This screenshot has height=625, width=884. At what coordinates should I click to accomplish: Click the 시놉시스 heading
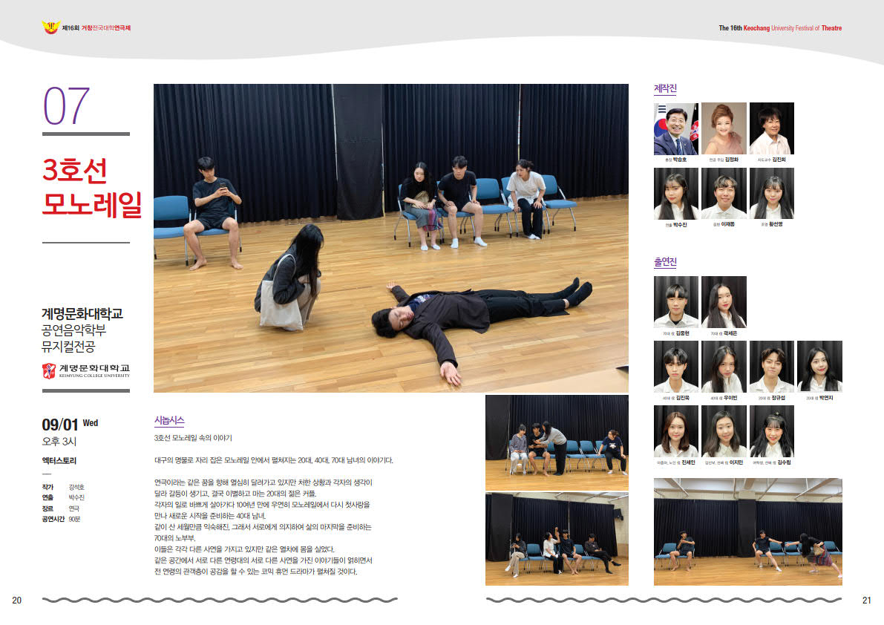click(x=168, y=421)
